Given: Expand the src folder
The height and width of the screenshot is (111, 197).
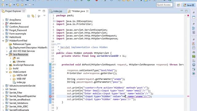Looking at the screenshot, I should click(10, 58).
